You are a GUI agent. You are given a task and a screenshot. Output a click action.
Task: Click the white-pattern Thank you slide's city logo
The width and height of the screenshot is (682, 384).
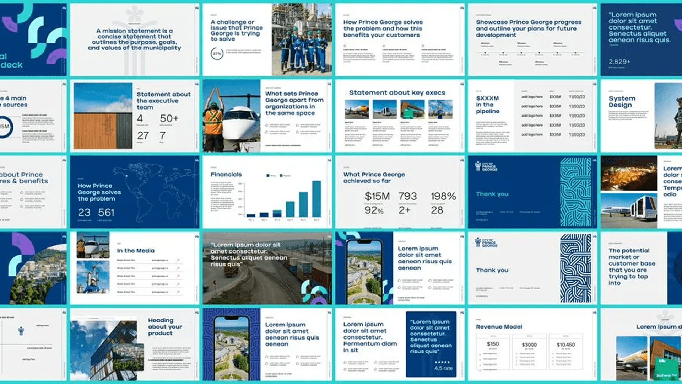[x=486, y=243]
